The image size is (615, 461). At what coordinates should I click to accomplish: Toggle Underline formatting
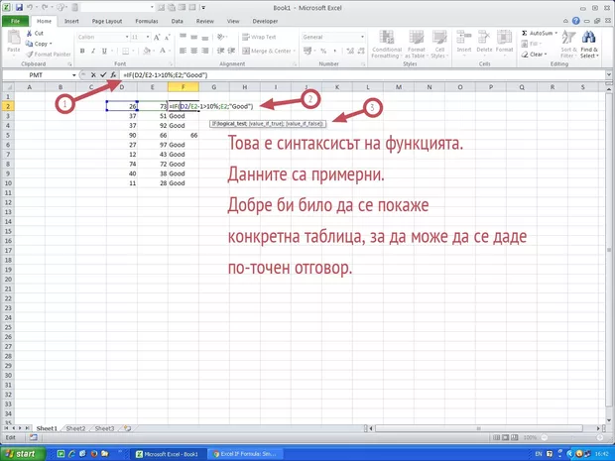point(104,51)
